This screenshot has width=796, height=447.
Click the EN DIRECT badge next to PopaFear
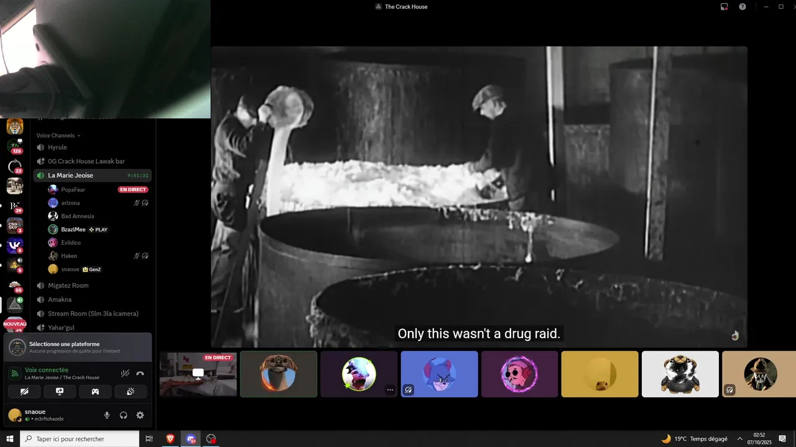click(133, 189)
